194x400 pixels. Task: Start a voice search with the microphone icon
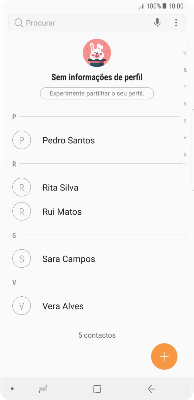(157, 23)
